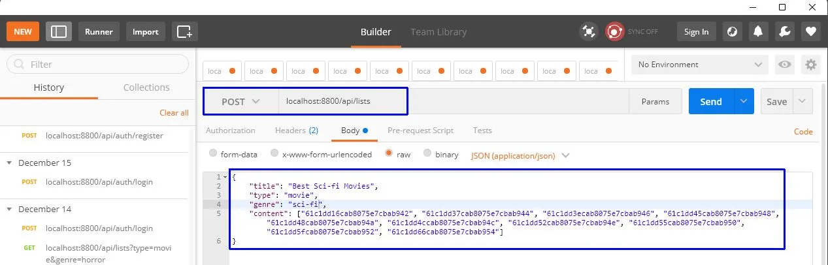
Task: Open the Collections sidebar tab
Action: pos(146,87)
